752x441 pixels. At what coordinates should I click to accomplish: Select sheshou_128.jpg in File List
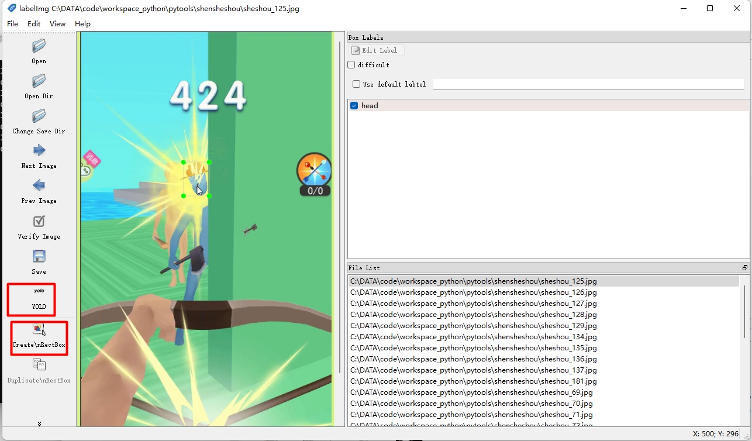pos(544,315)
